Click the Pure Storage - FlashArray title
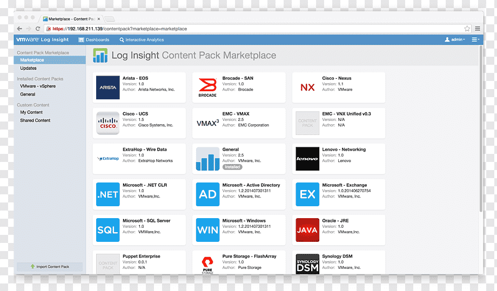 tap(249, 256)
